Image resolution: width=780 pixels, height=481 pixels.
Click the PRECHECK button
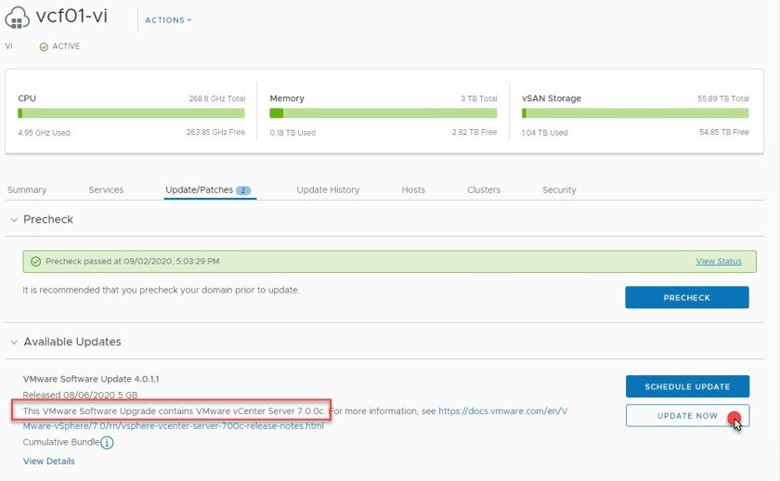pyautogui.click(x=686, y=297)
